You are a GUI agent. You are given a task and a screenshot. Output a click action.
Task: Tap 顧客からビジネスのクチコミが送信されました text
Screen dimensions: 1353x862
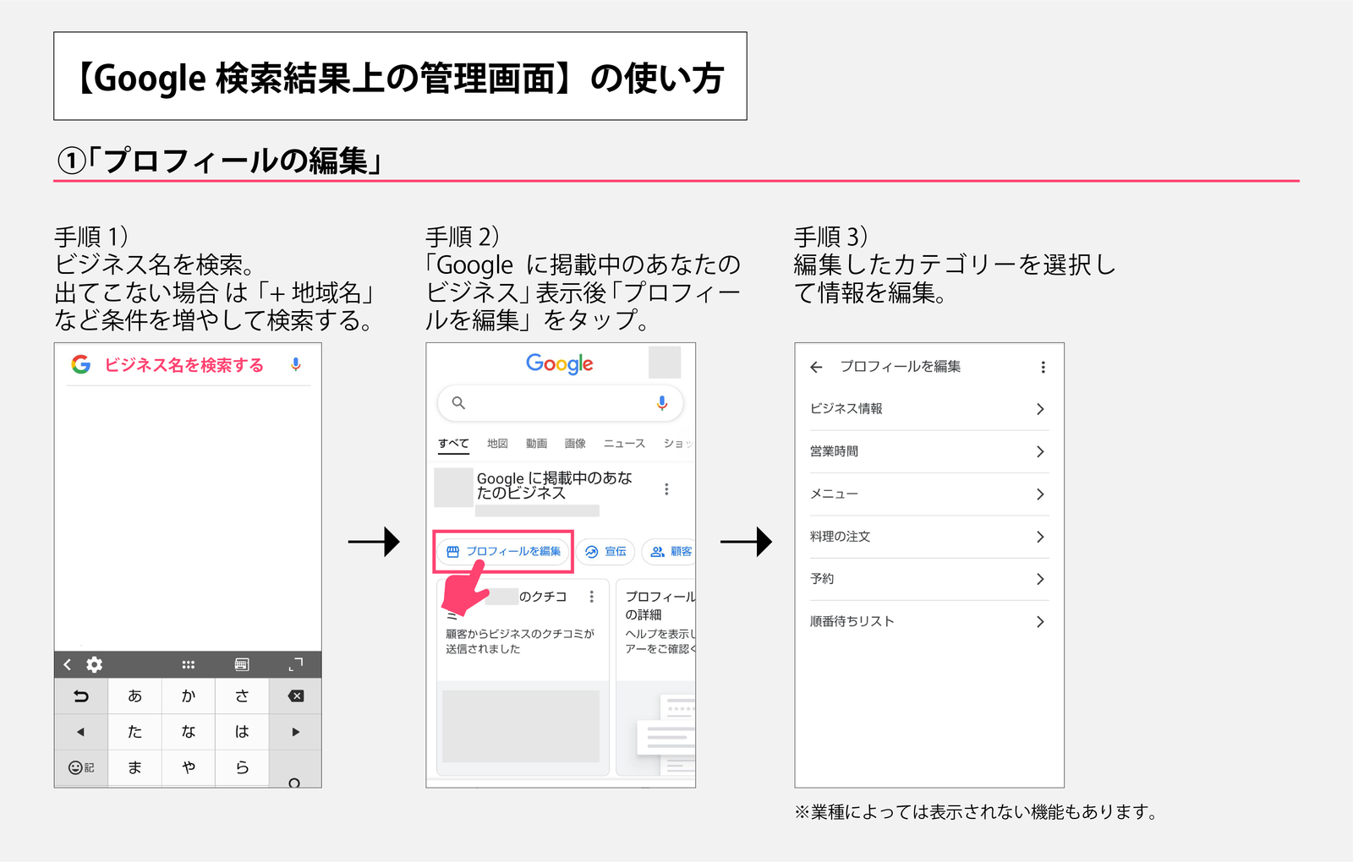pos(520,641)
